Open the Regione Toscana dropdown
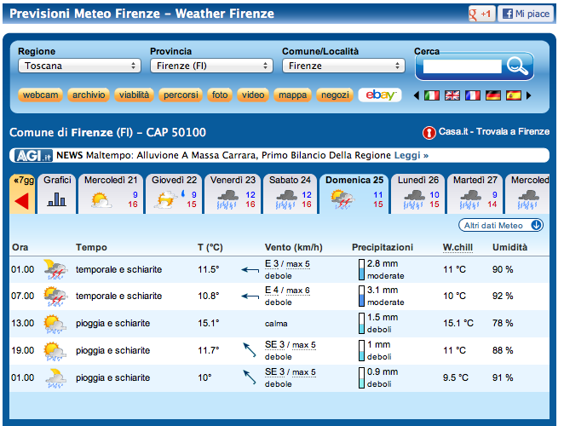The image size is (564, 426). tap(78, 66)
